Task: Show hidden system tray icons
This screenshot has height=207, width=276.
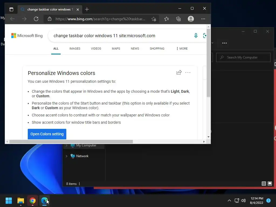Action: tap(229, 201)
